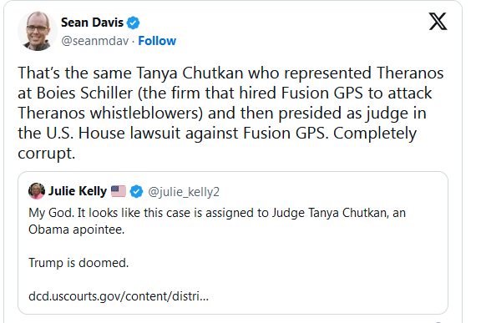Click the word "corrupt." ending the tweet

(x=47, y=154)
